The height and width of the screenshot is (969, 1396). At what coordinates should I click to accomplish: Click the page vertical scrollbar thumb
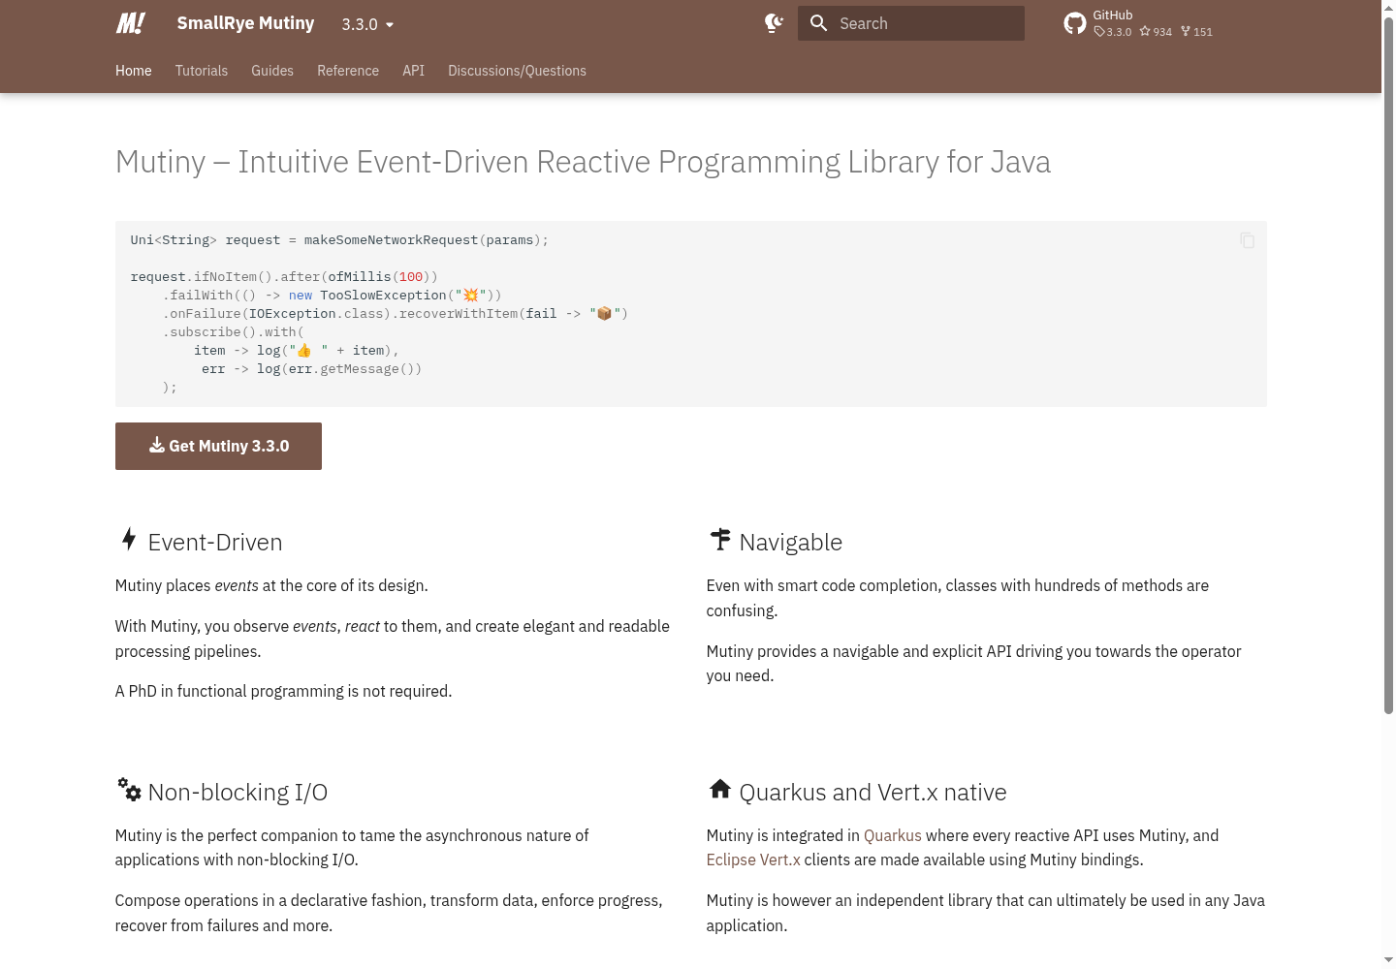click(x=1388, y=366)
